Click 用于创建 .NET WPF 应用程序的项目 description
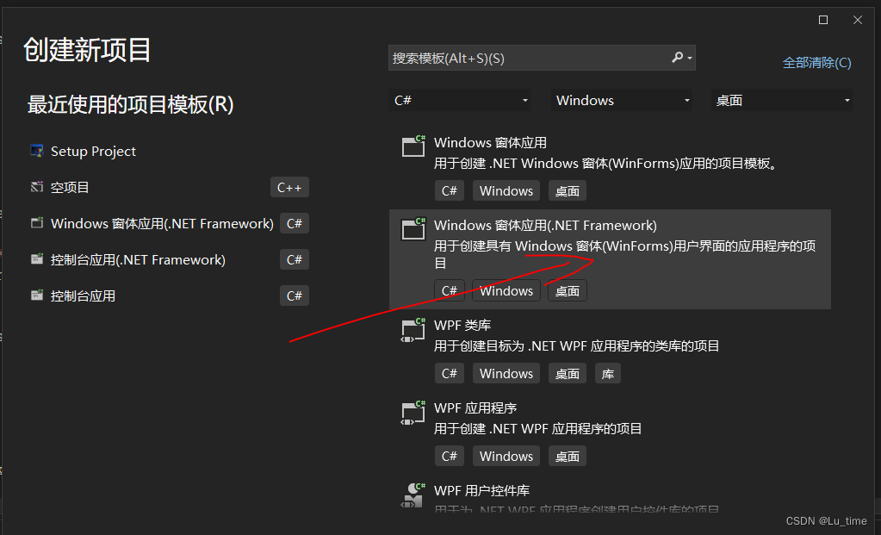Viewport: 881px width, 535px height. point(537,428)
